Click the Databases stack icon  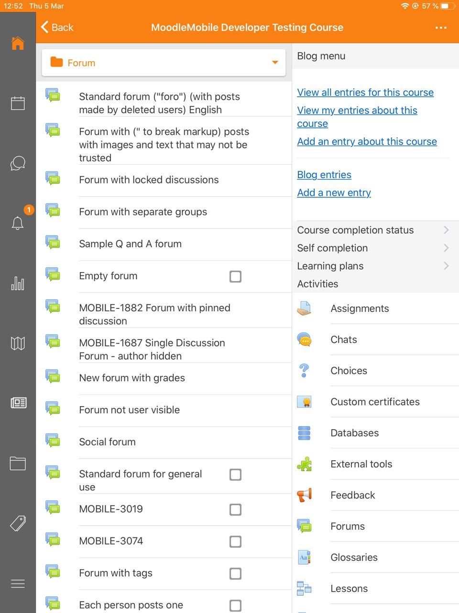tap(304, 433)
